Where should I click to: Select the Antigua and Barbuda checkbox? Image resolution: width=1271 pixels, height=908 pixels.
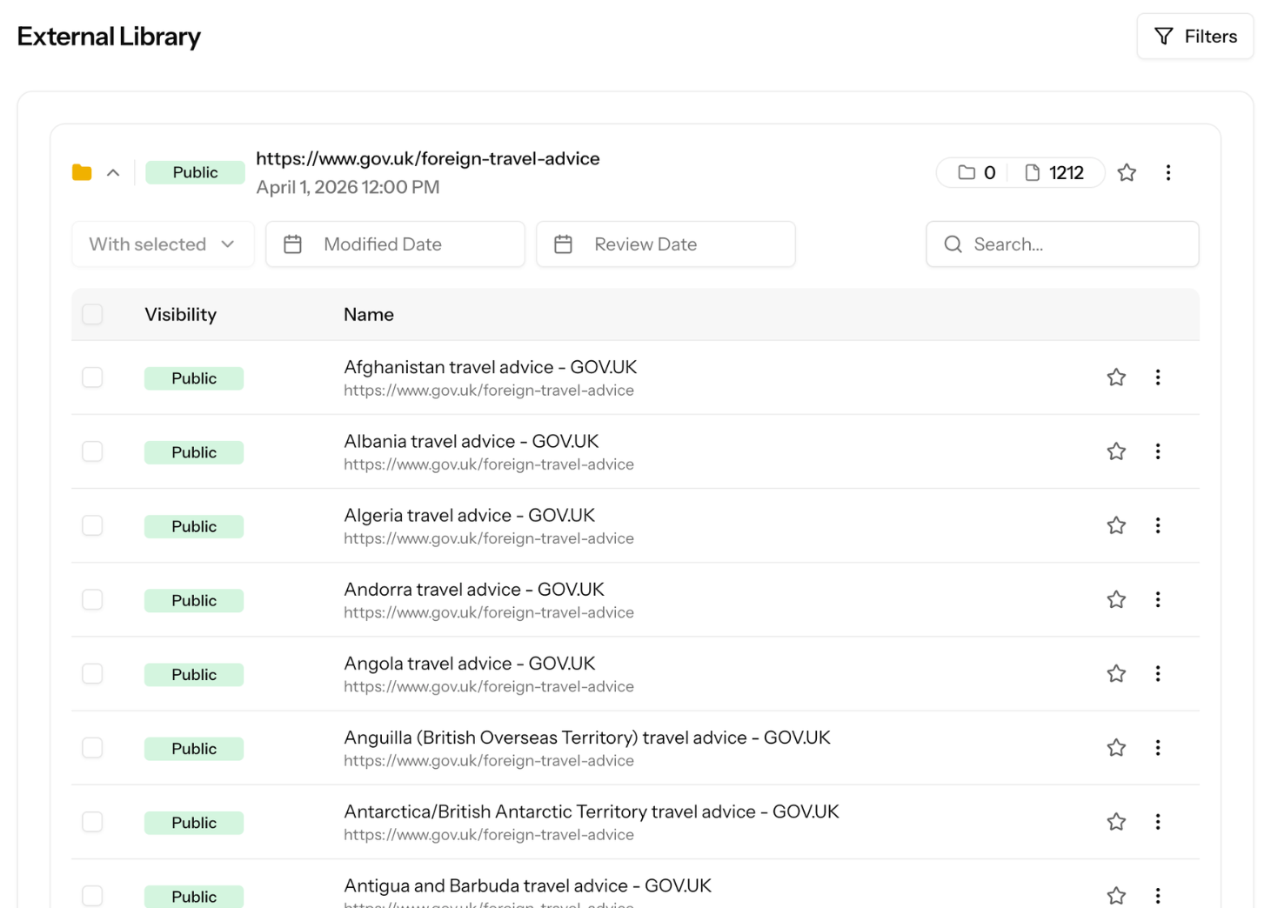point(92,896)
